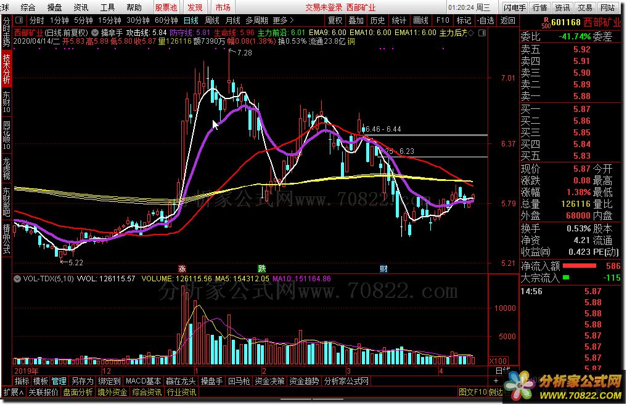Viewport: 627px width, 405px height.
Task: Click the 统计 statistics button
Action: click(399, 20)
